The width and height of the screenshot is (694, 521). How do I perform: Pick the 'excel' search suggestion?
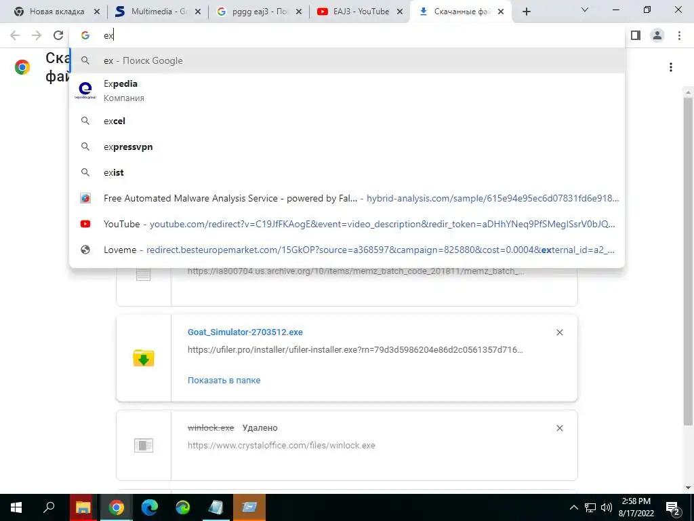[347, 121]
